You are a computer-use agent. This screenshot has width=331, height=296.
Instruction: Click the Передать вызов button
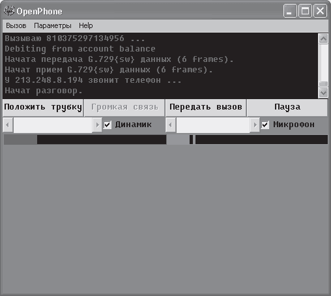(x=206, y=108)
